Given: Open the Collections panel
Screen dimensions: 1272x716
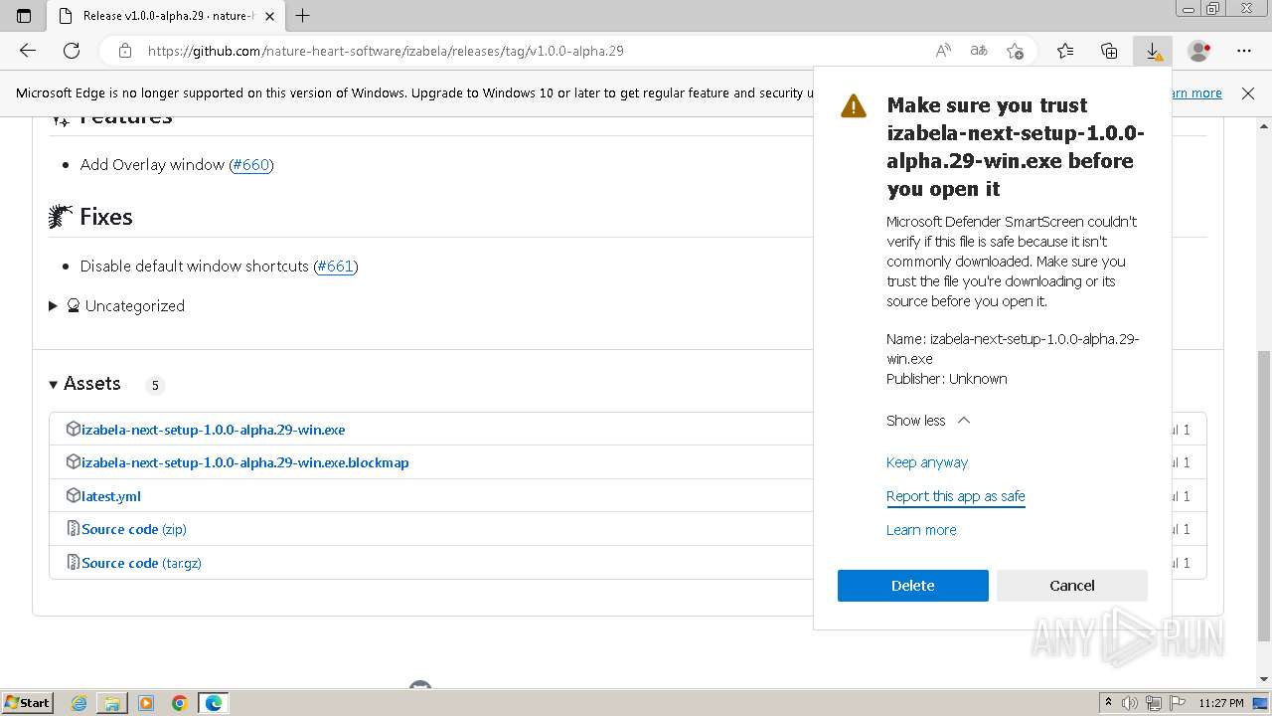Looking at the screenshot, I should coord(1109,51).
